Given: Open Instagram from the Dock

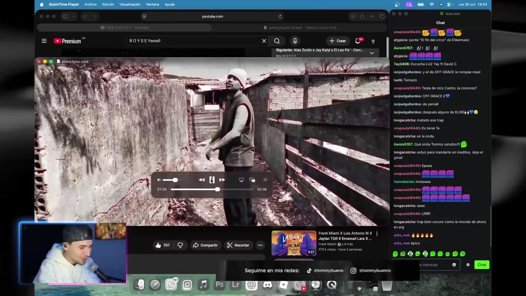Looking at the screenshot, I should click(x=187, y=284).
